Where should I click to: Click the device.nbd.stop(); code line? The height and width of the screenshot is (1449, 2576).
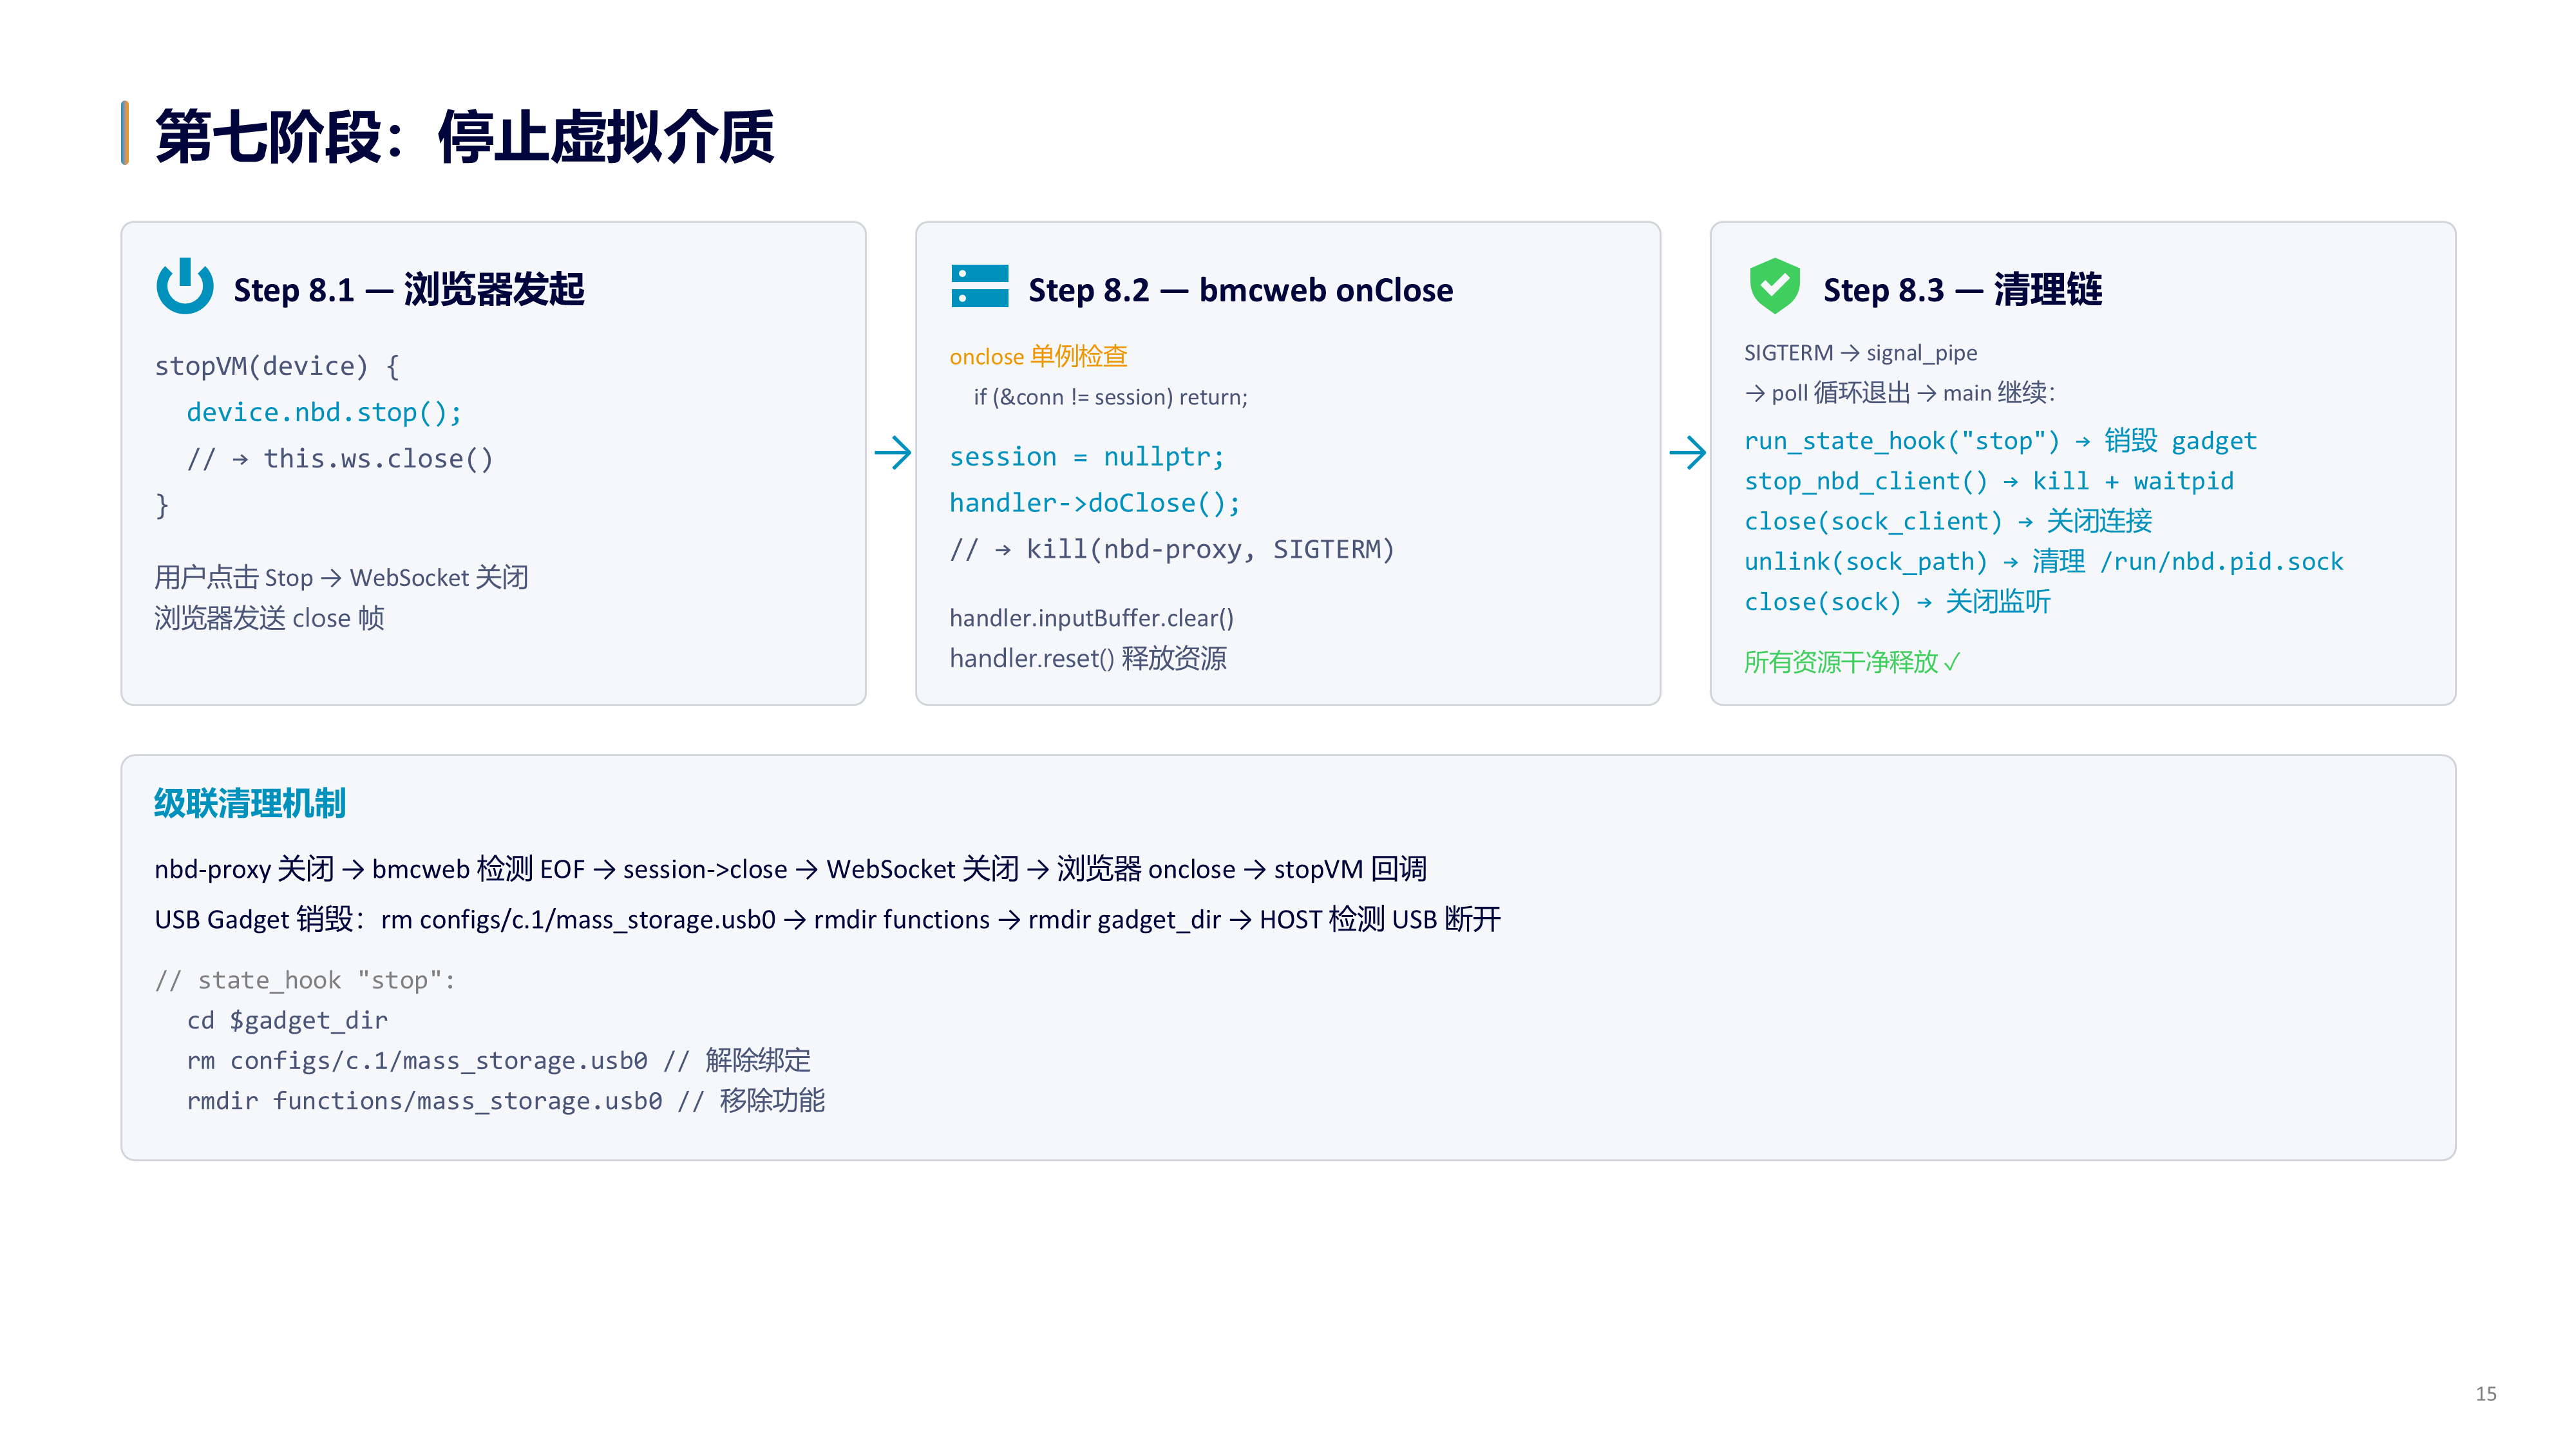(x=324, y=412)
